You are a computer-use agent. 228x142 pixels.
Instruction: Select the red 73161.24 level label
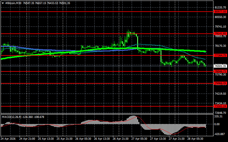220,106
